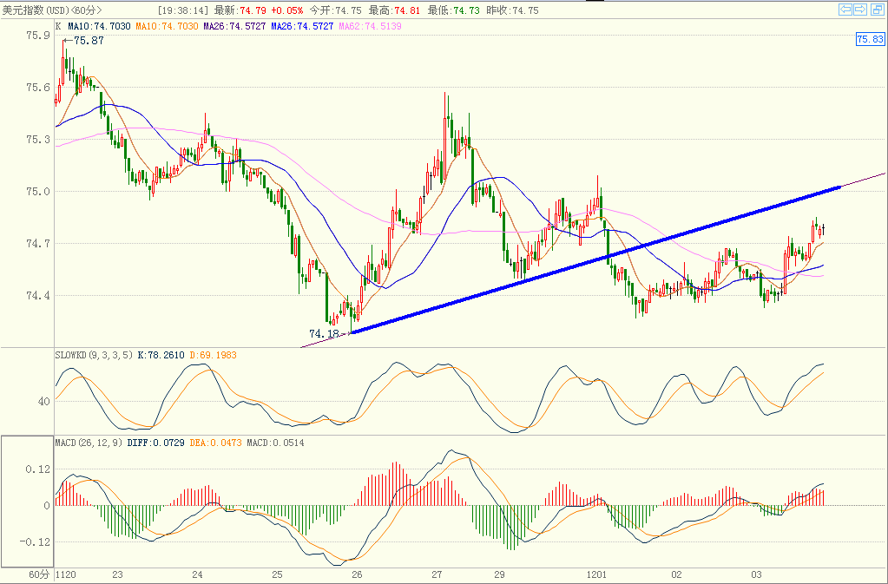This screenshot has height=584, width=888.
Task: Click the 25 date on the time axis
Action: coord(277,575)
